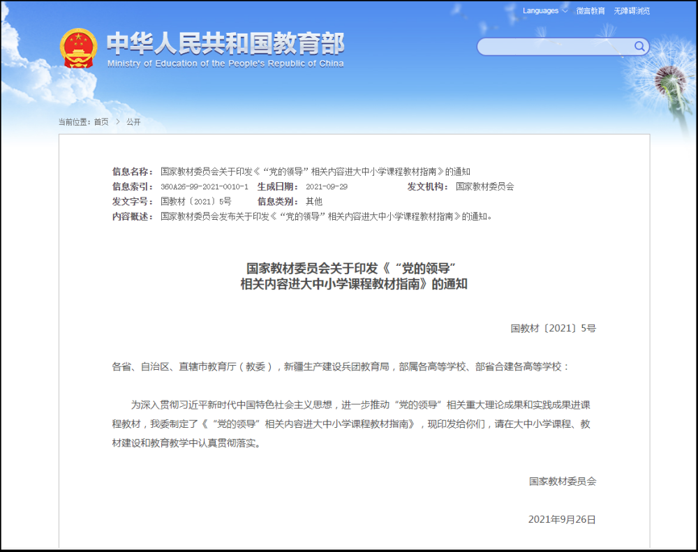Click the document number 国教材〔2021〕5号 in metadata
Viewport: 698px width, 552px height.
click(x=196, y=201)
